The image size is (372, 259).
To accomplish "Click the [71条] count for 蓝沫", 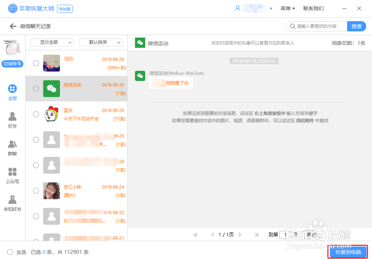I will pos(119,119).
